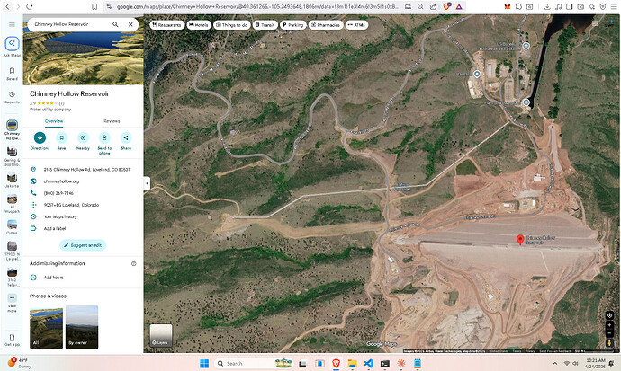Open the Windows Start menu
The height and width of the screenshot is (371, 621).
point(204,364)
